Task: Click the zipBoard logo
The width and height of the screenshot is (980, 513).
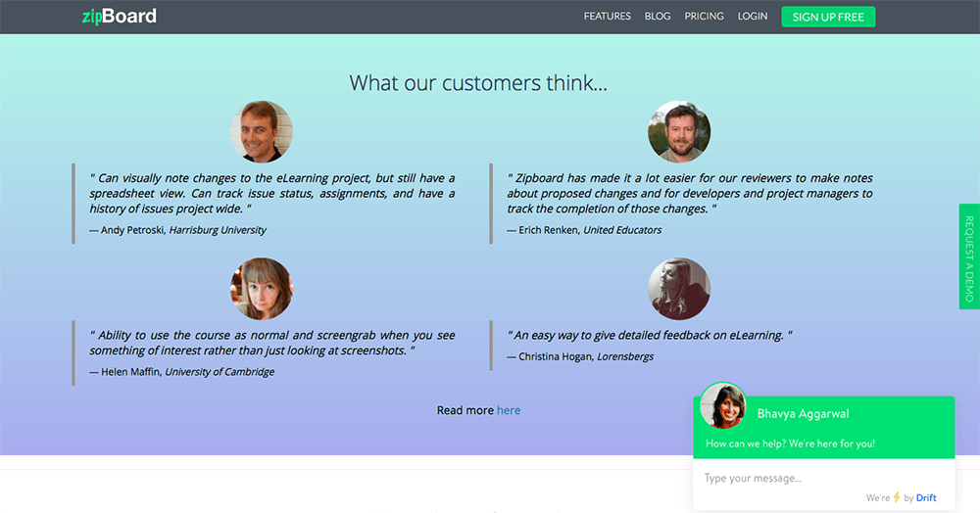Action: 120,17
